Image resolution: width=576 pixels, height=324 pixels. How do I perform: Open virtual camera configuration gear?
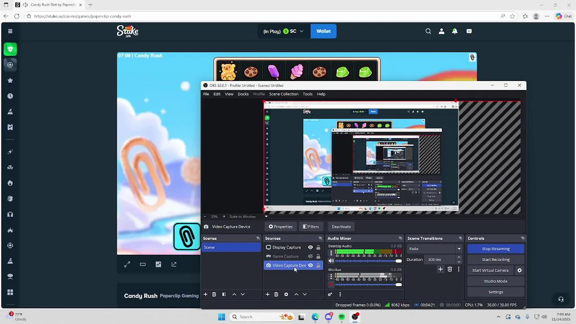point(519,270)
